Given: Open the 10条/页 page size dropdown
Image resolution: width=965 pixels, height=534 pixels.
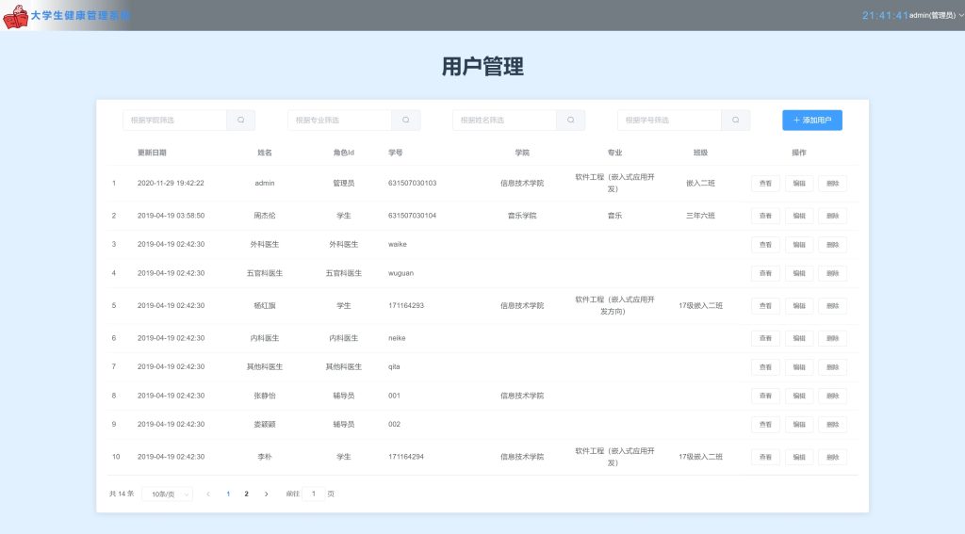Looking at the screenshot, I should pyautogui.click(x=168, y=494).
